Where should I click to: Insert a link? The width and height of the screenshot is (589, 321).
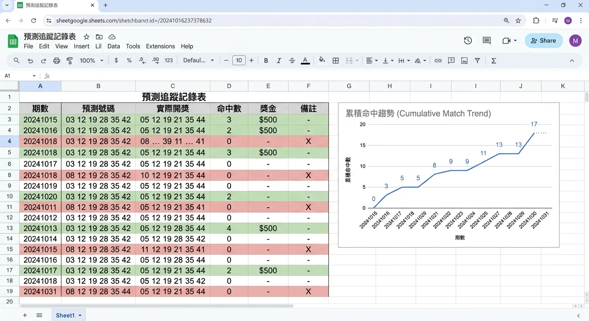tap(438, 61)
